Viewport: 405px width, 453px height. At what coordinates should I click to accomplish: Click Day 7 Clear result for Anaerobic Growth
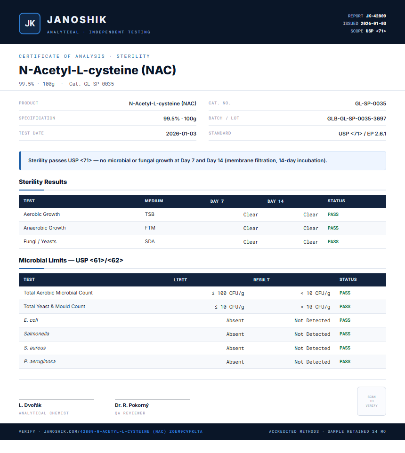point(251,228)
